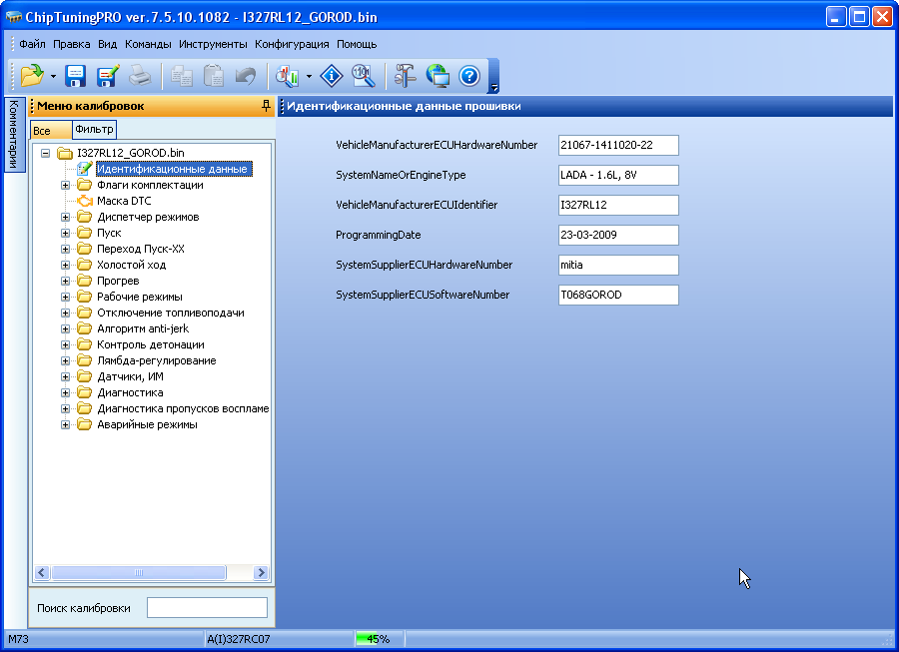
Task: Open the Правка menu
Action: 72,44
